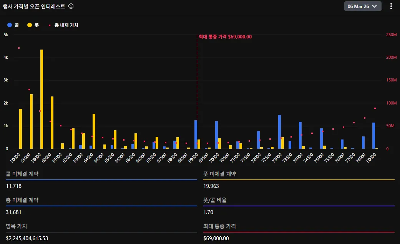The width and height of the screenshot is (400, 244).
Task: Select the blue call bar at 70000
Action: [216, 135]
